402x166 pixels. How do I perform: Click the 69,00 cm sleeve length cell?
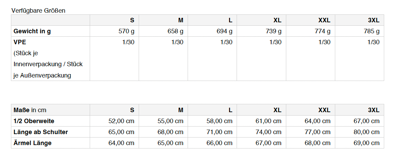pos(366,143)
